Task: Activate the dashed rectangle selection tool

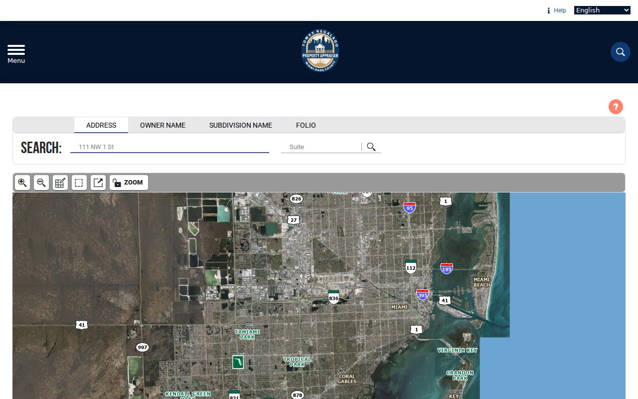Action: [79, 183]
